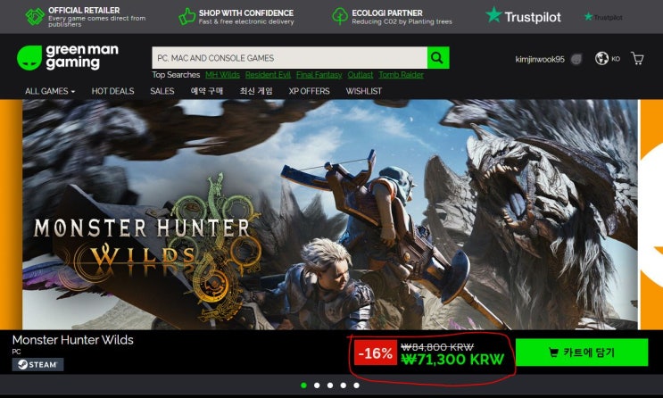Select the second carousel dot
This screenshot has width=663, height=398.
(317, 386)
